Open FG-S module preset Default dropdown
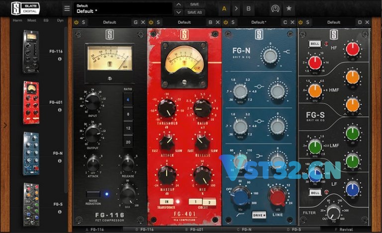 click(334, 22)
